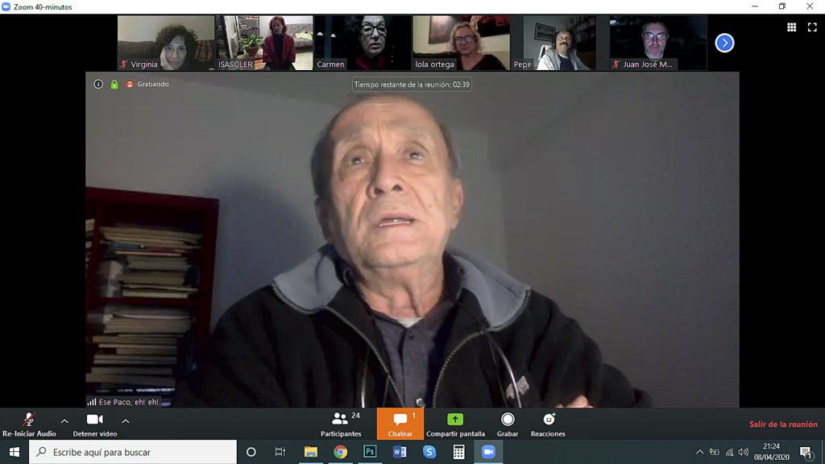Click the green encryption lock icon
The height and width of the screenshot is (464, 825).
[114, 84]
